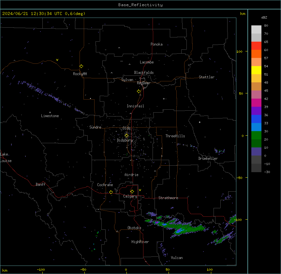Click the Innisfail label

coord(135,106)
